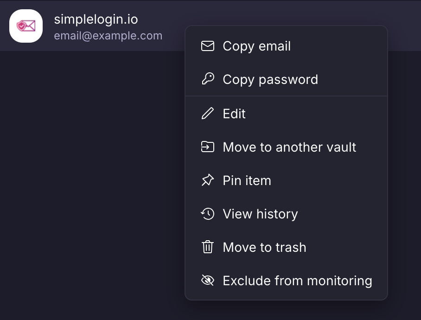Click the crossed-out eye monitoring icon
This screenshot has width=421, height=320.
[208, 281]
